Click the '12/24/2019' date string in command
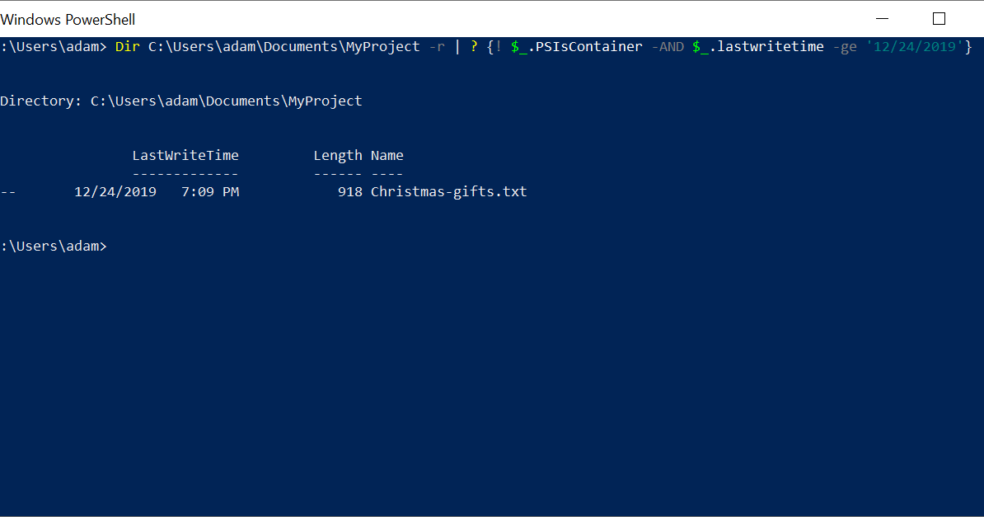 [x=914, y=46]
